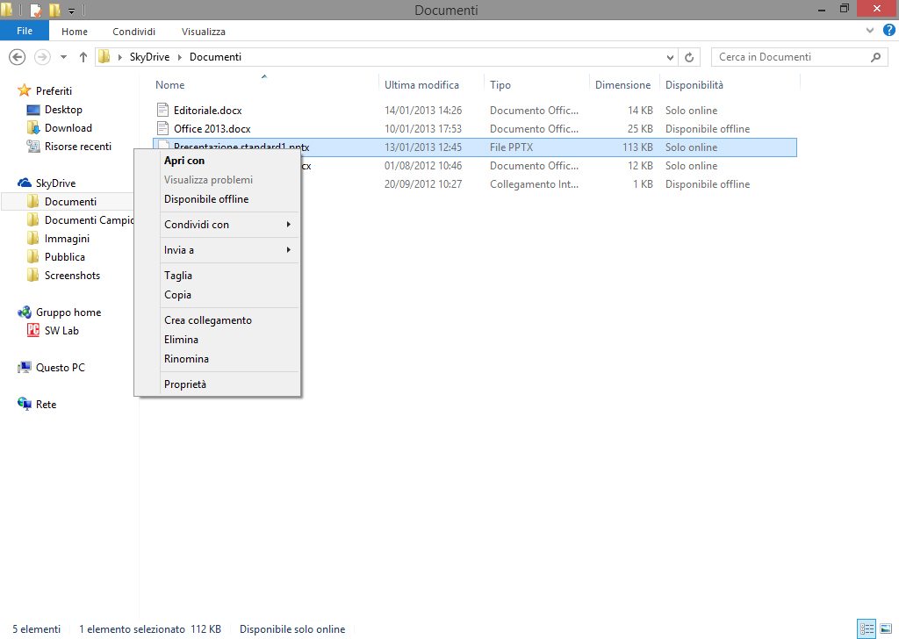Viewport: 899px width, 639px height.
Task: Click the New folder icon in title bar
Action: [x=54, y=11]
